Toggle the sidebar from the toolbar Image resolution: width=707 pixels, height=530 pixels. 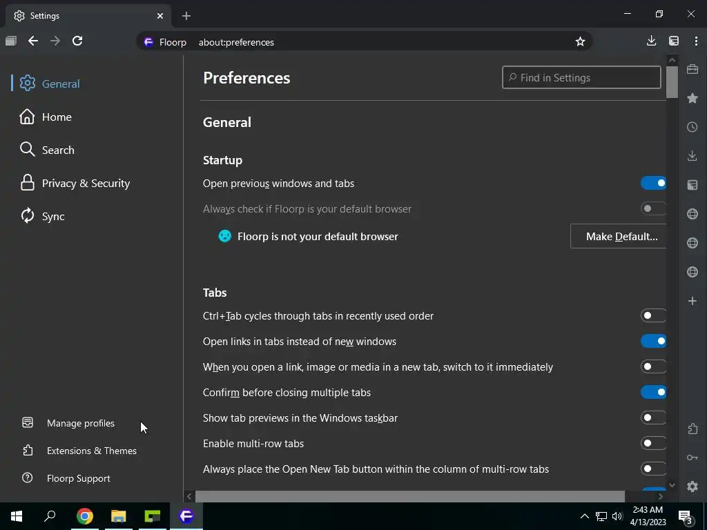pyautogui.click(x=674, y=41)
